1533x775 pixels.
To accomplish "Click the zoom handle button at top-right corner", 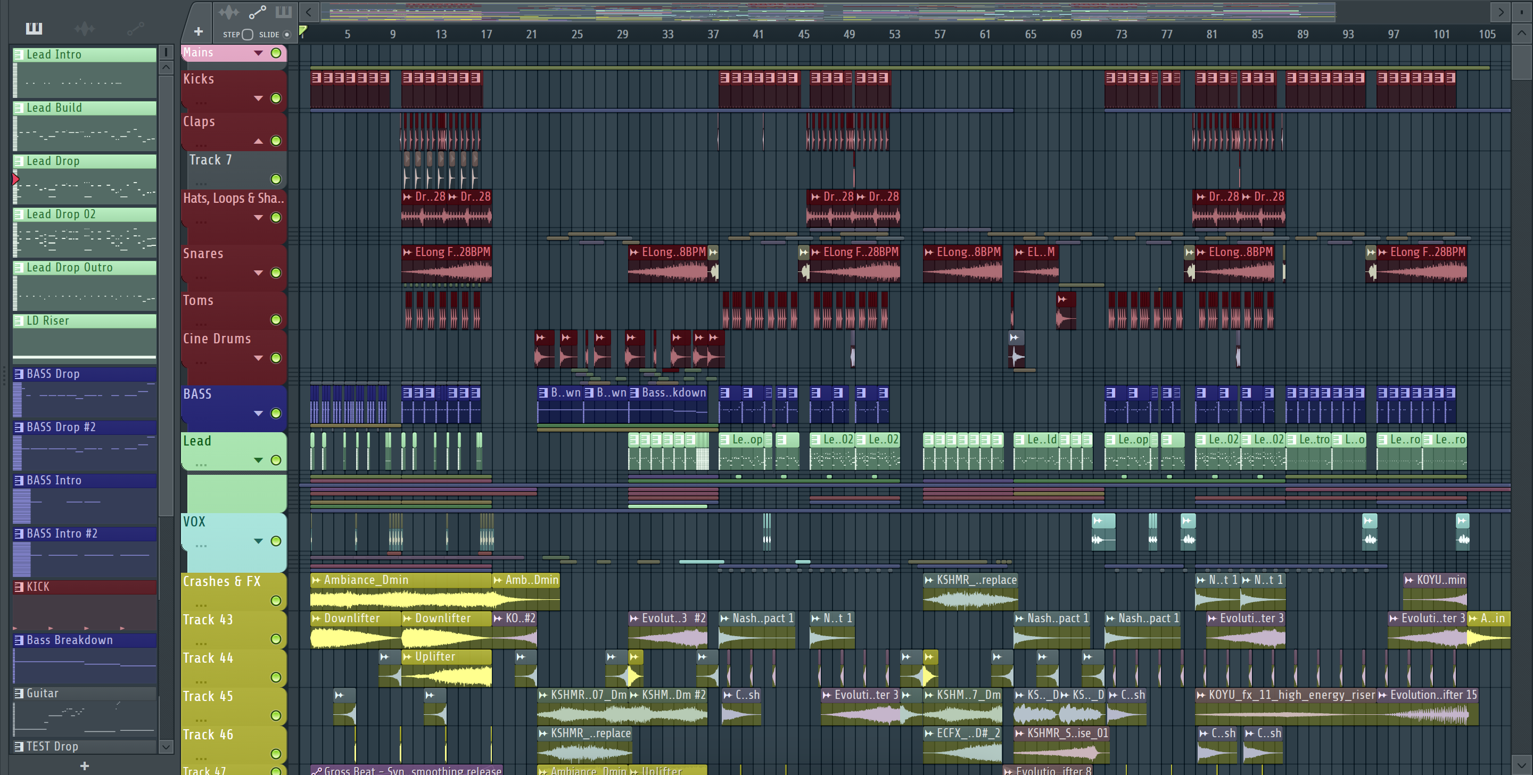I will click(x=1522, y=11).
